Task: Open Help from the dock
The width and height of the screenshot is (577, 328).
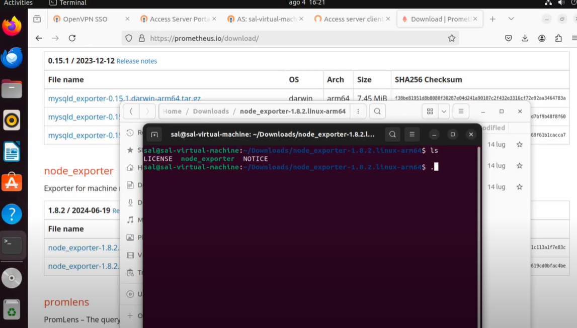Action: (x=12, y=214)
